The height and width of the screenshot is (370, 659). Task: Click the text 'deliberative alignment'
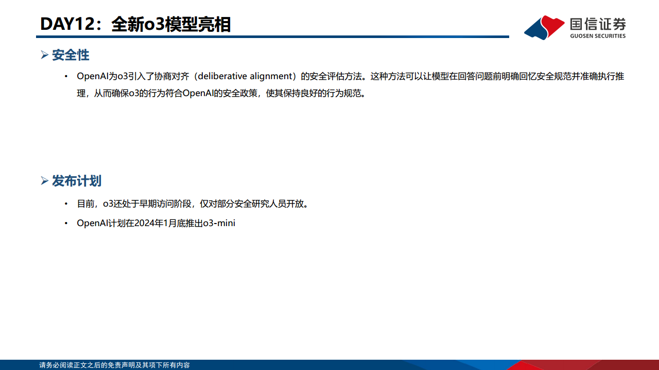245,76
